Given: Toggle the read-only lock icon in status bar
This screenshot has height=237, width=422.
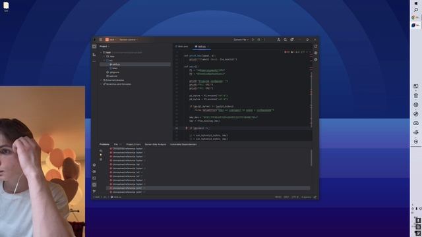Looking at the screenshot, I should pos(315,197).
